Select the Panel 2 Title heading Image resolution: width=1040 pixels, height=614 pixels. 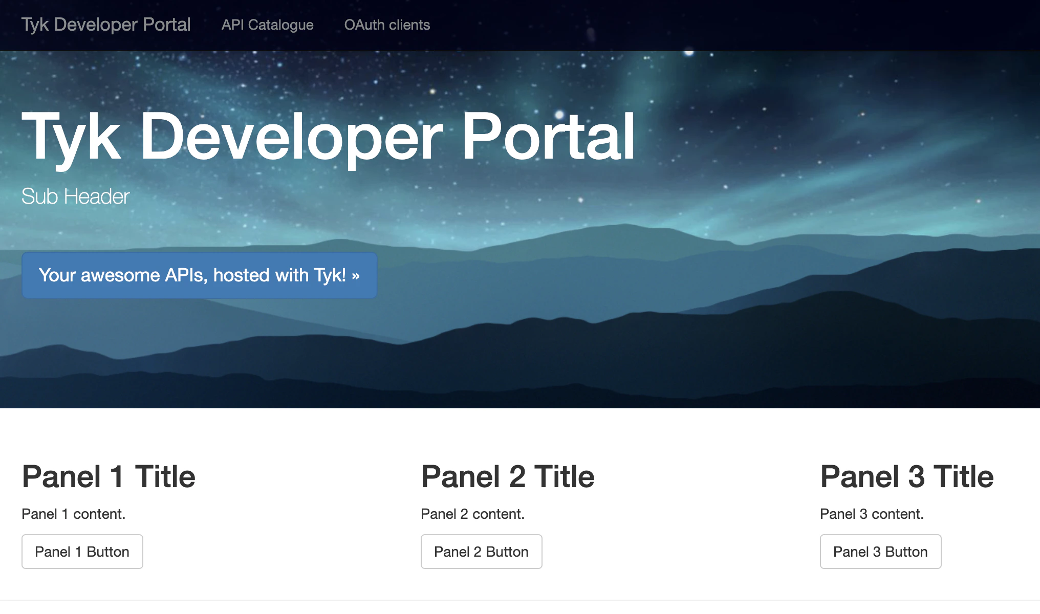tap(507, 476)
